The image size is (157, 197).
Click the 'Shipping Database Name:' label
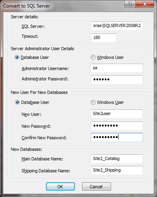click(46, 171)
